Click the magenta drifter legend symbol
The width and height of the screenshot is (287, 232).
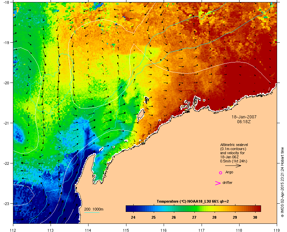tap(218, 183)
